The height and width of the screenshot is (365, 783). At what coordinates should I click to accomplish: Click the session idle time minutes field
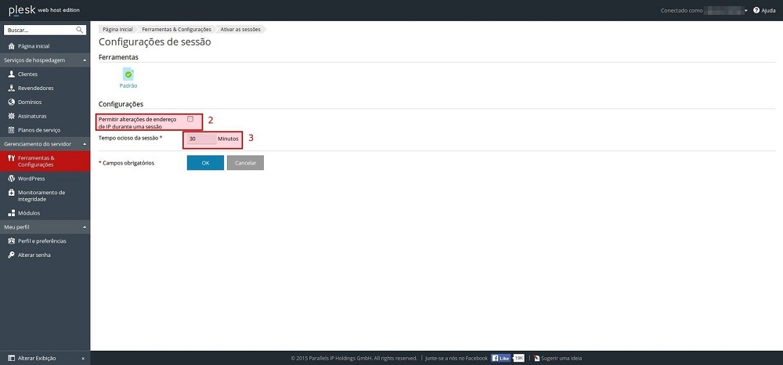point(201,139)
